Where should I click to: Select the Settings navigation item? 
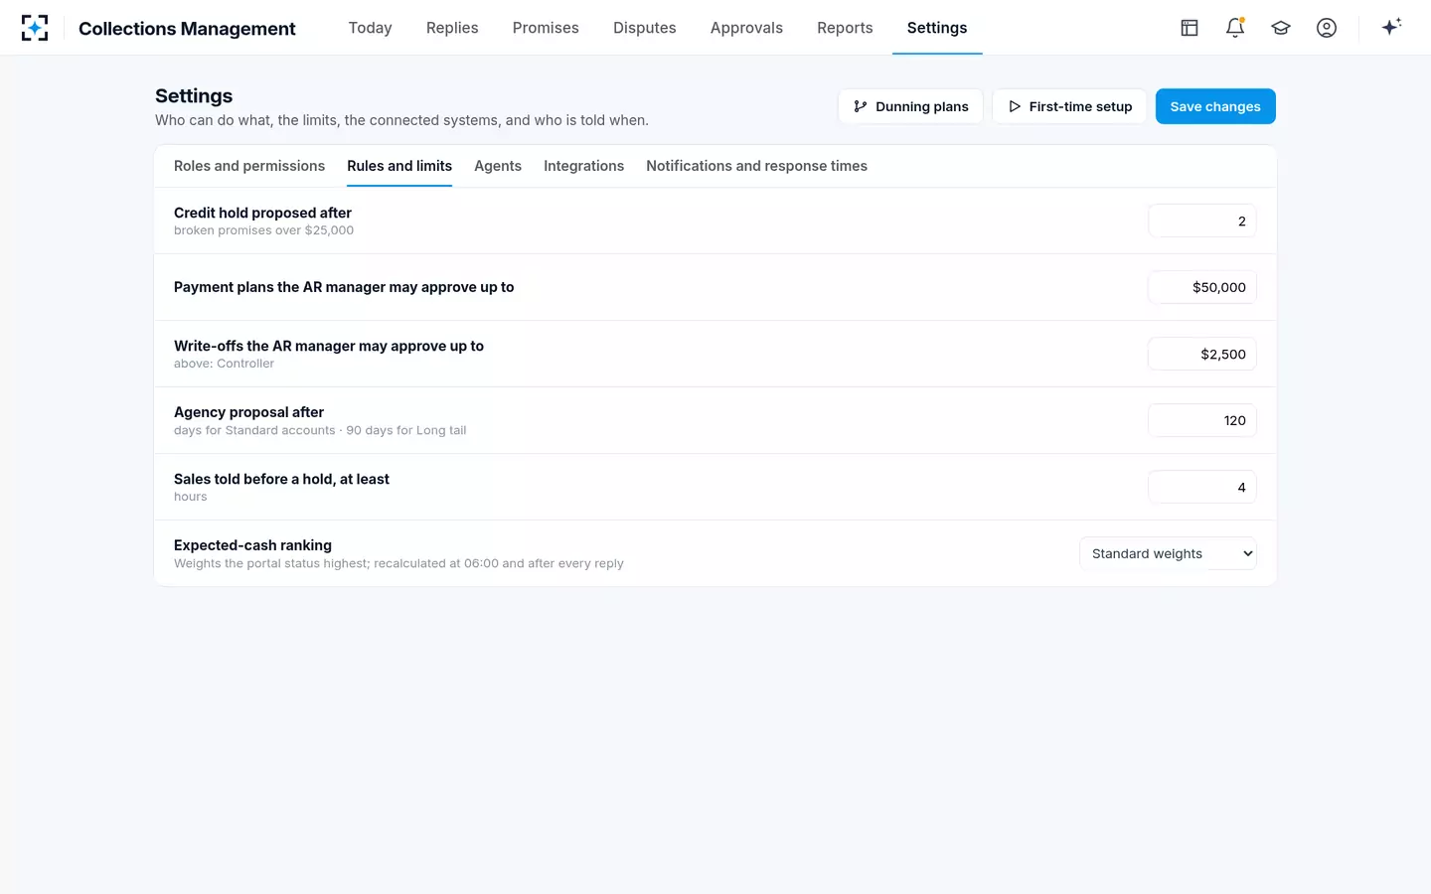click(x=937, y=28)
